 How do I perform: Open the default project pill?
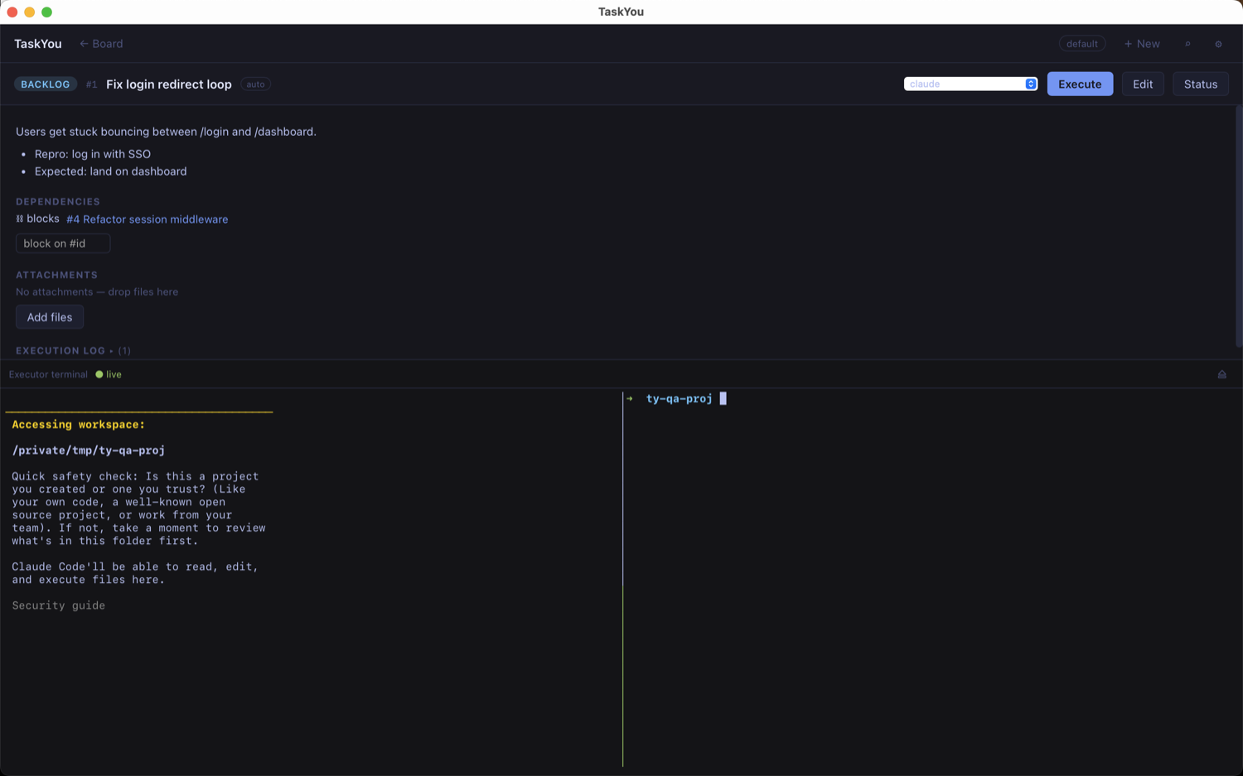(x=1081, y=44)
